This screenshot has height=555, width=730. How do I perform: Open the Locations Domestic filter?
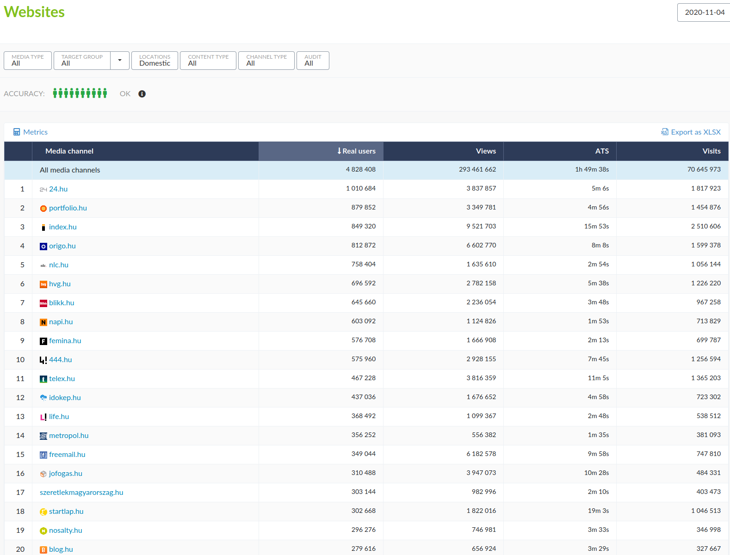coord(155,61)
